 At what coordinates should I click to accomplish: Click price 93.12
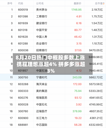78,98
